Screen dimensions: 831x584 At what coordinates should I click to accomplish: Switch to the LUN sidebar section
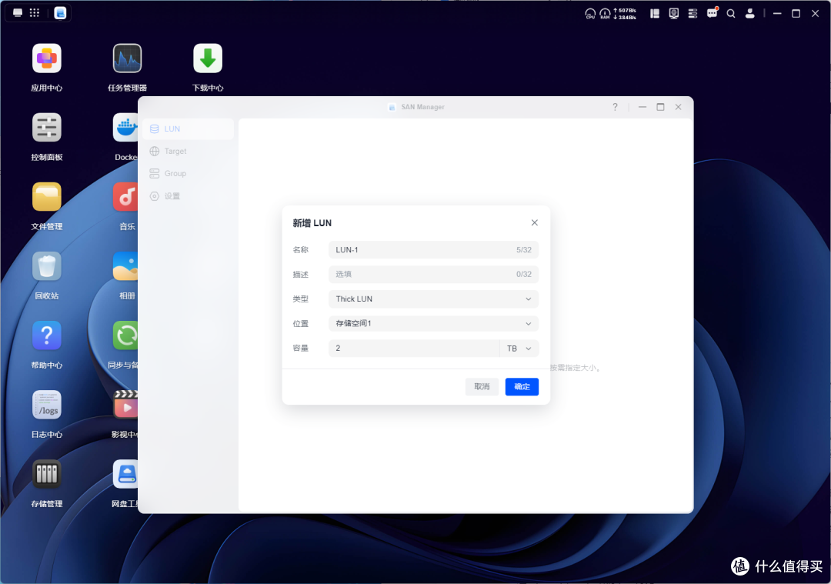(x=189, y=128)
